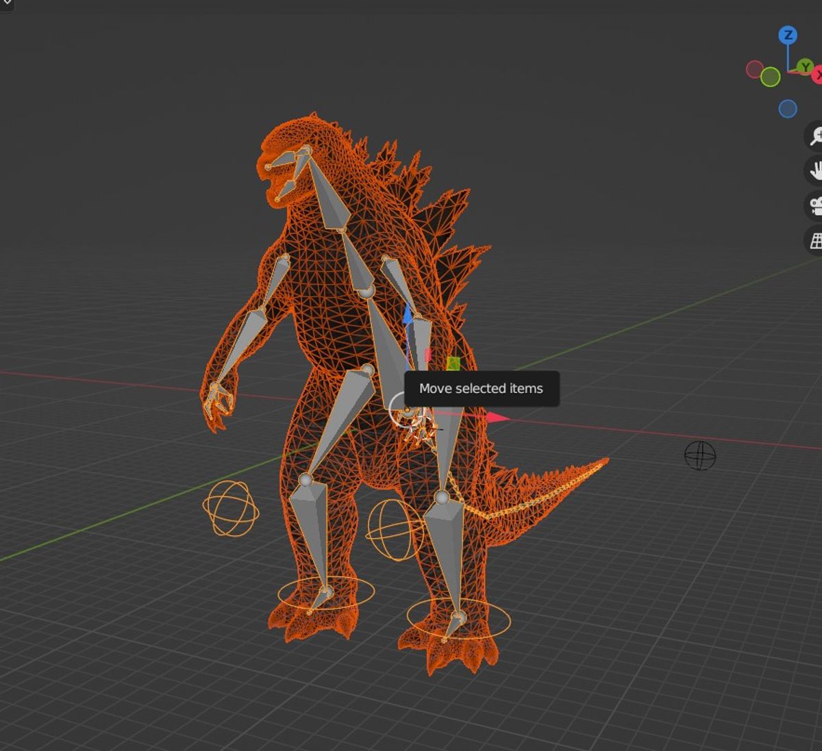822x751 pixels.
Task: Snap view to red X axis gizmo
Action: pos(817,76)
